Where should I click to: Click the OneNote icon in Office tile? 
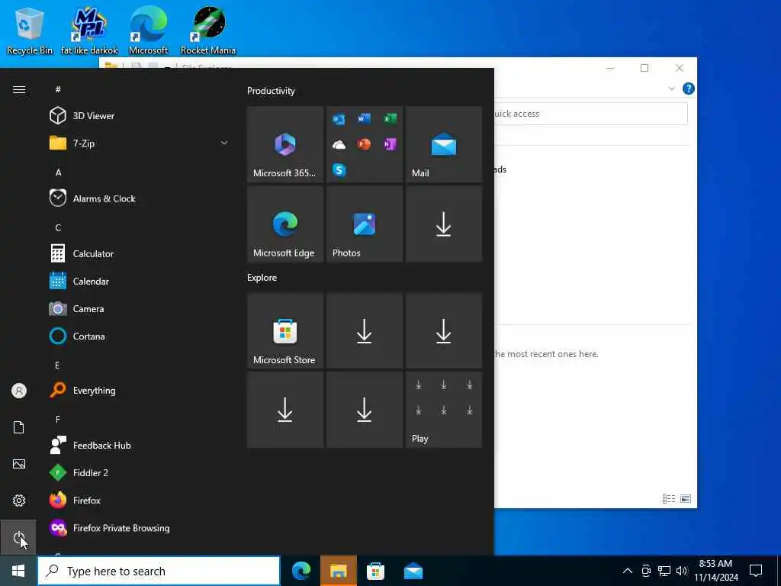click(390, 144)
